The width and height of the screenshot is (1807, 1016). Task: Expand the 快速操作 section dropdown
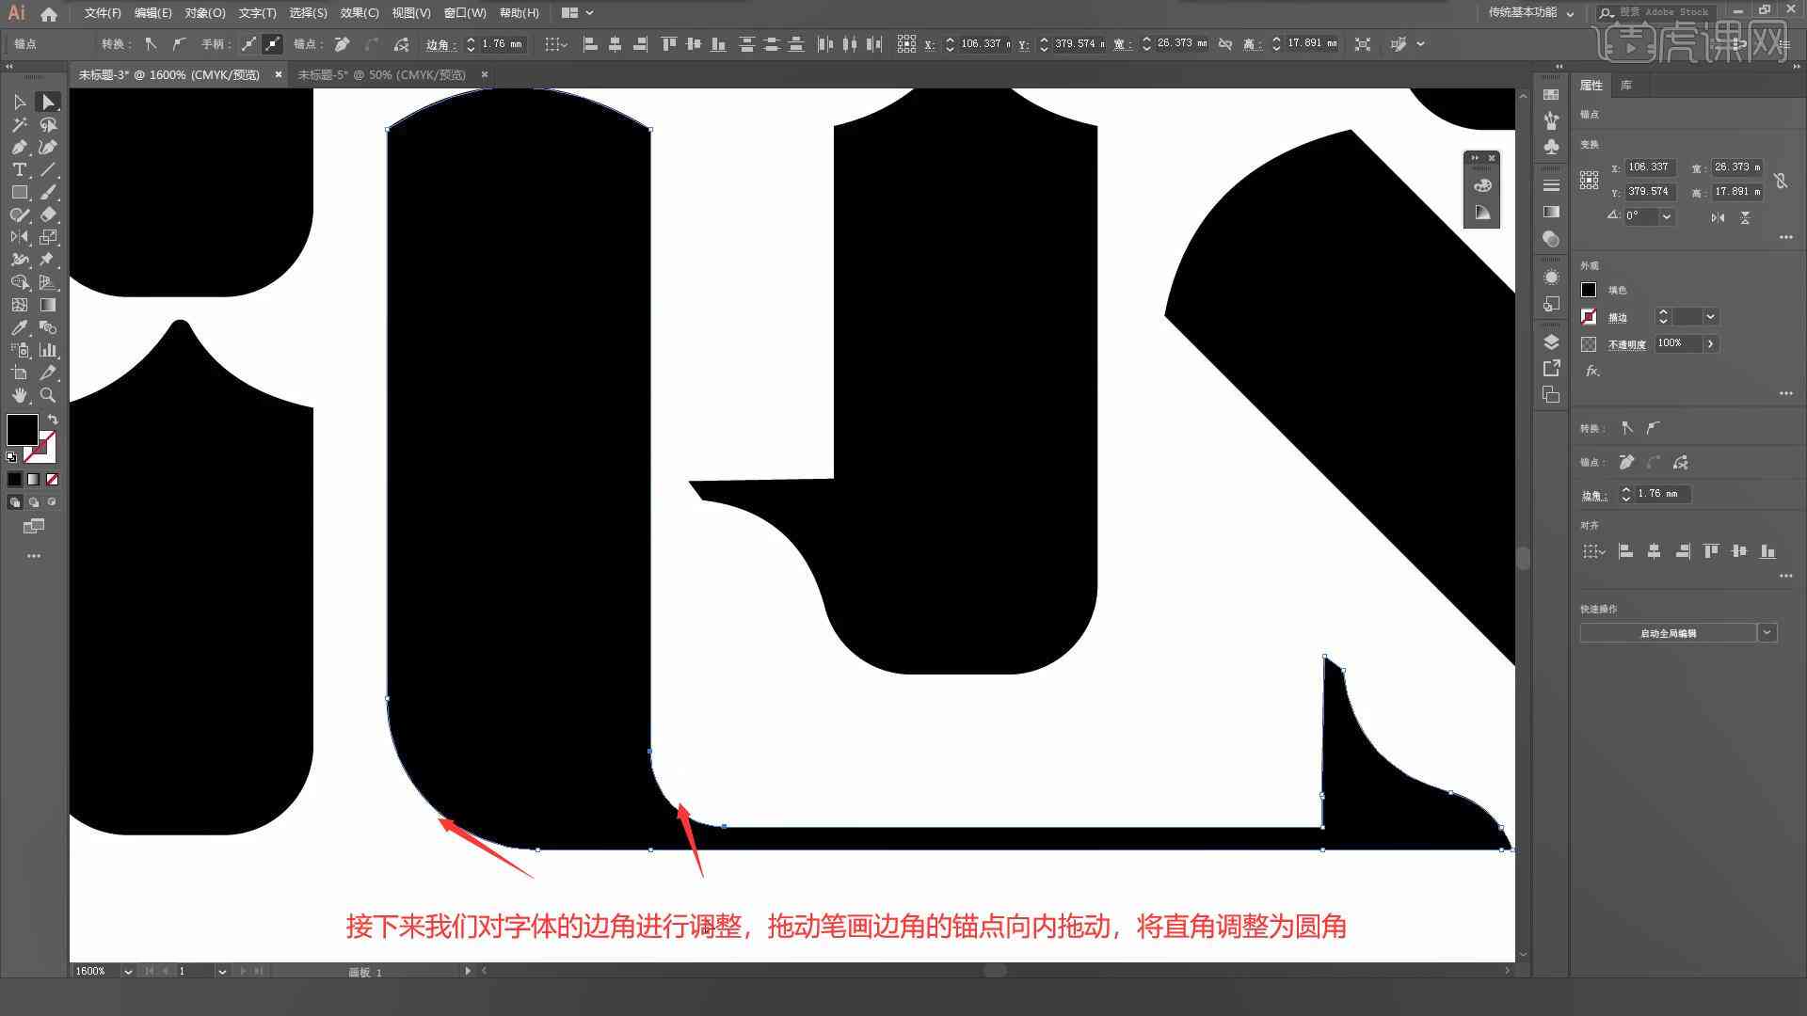tap(1766, 633)
